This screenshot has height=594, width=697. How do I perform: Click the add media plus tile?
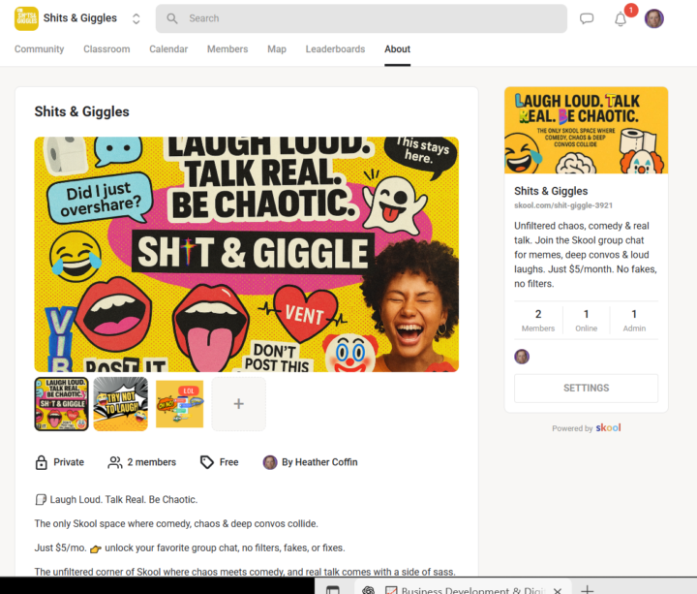(x=238, y=404)
